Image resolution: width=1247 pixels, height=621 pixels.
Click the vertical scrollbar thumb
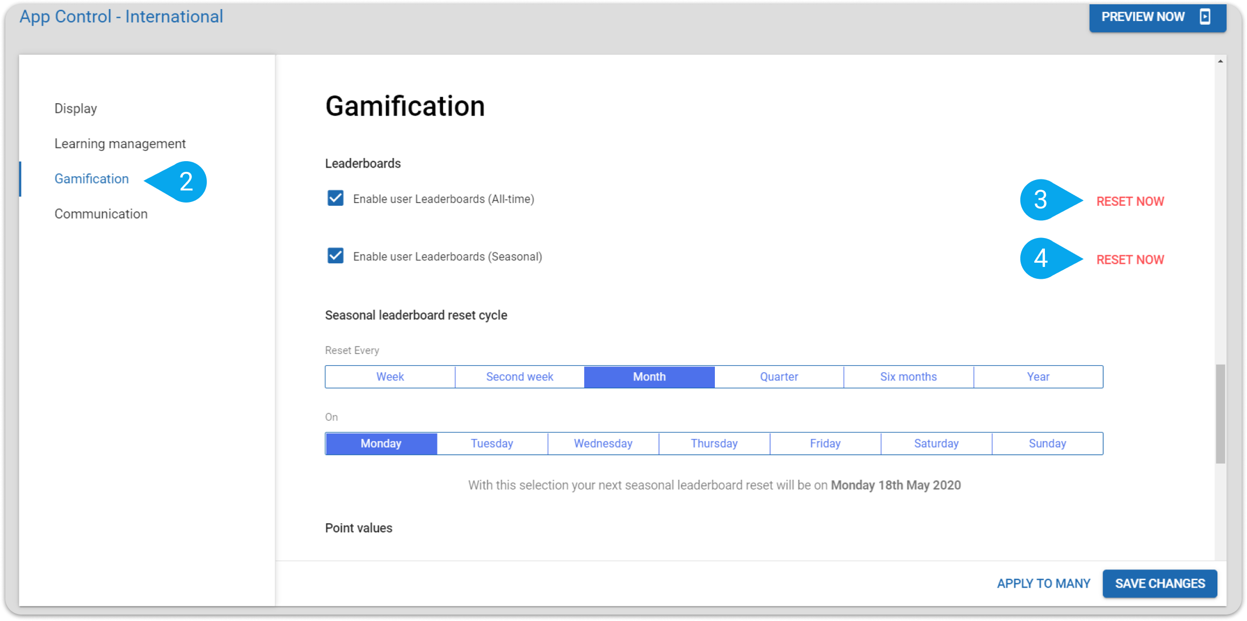1221,414
